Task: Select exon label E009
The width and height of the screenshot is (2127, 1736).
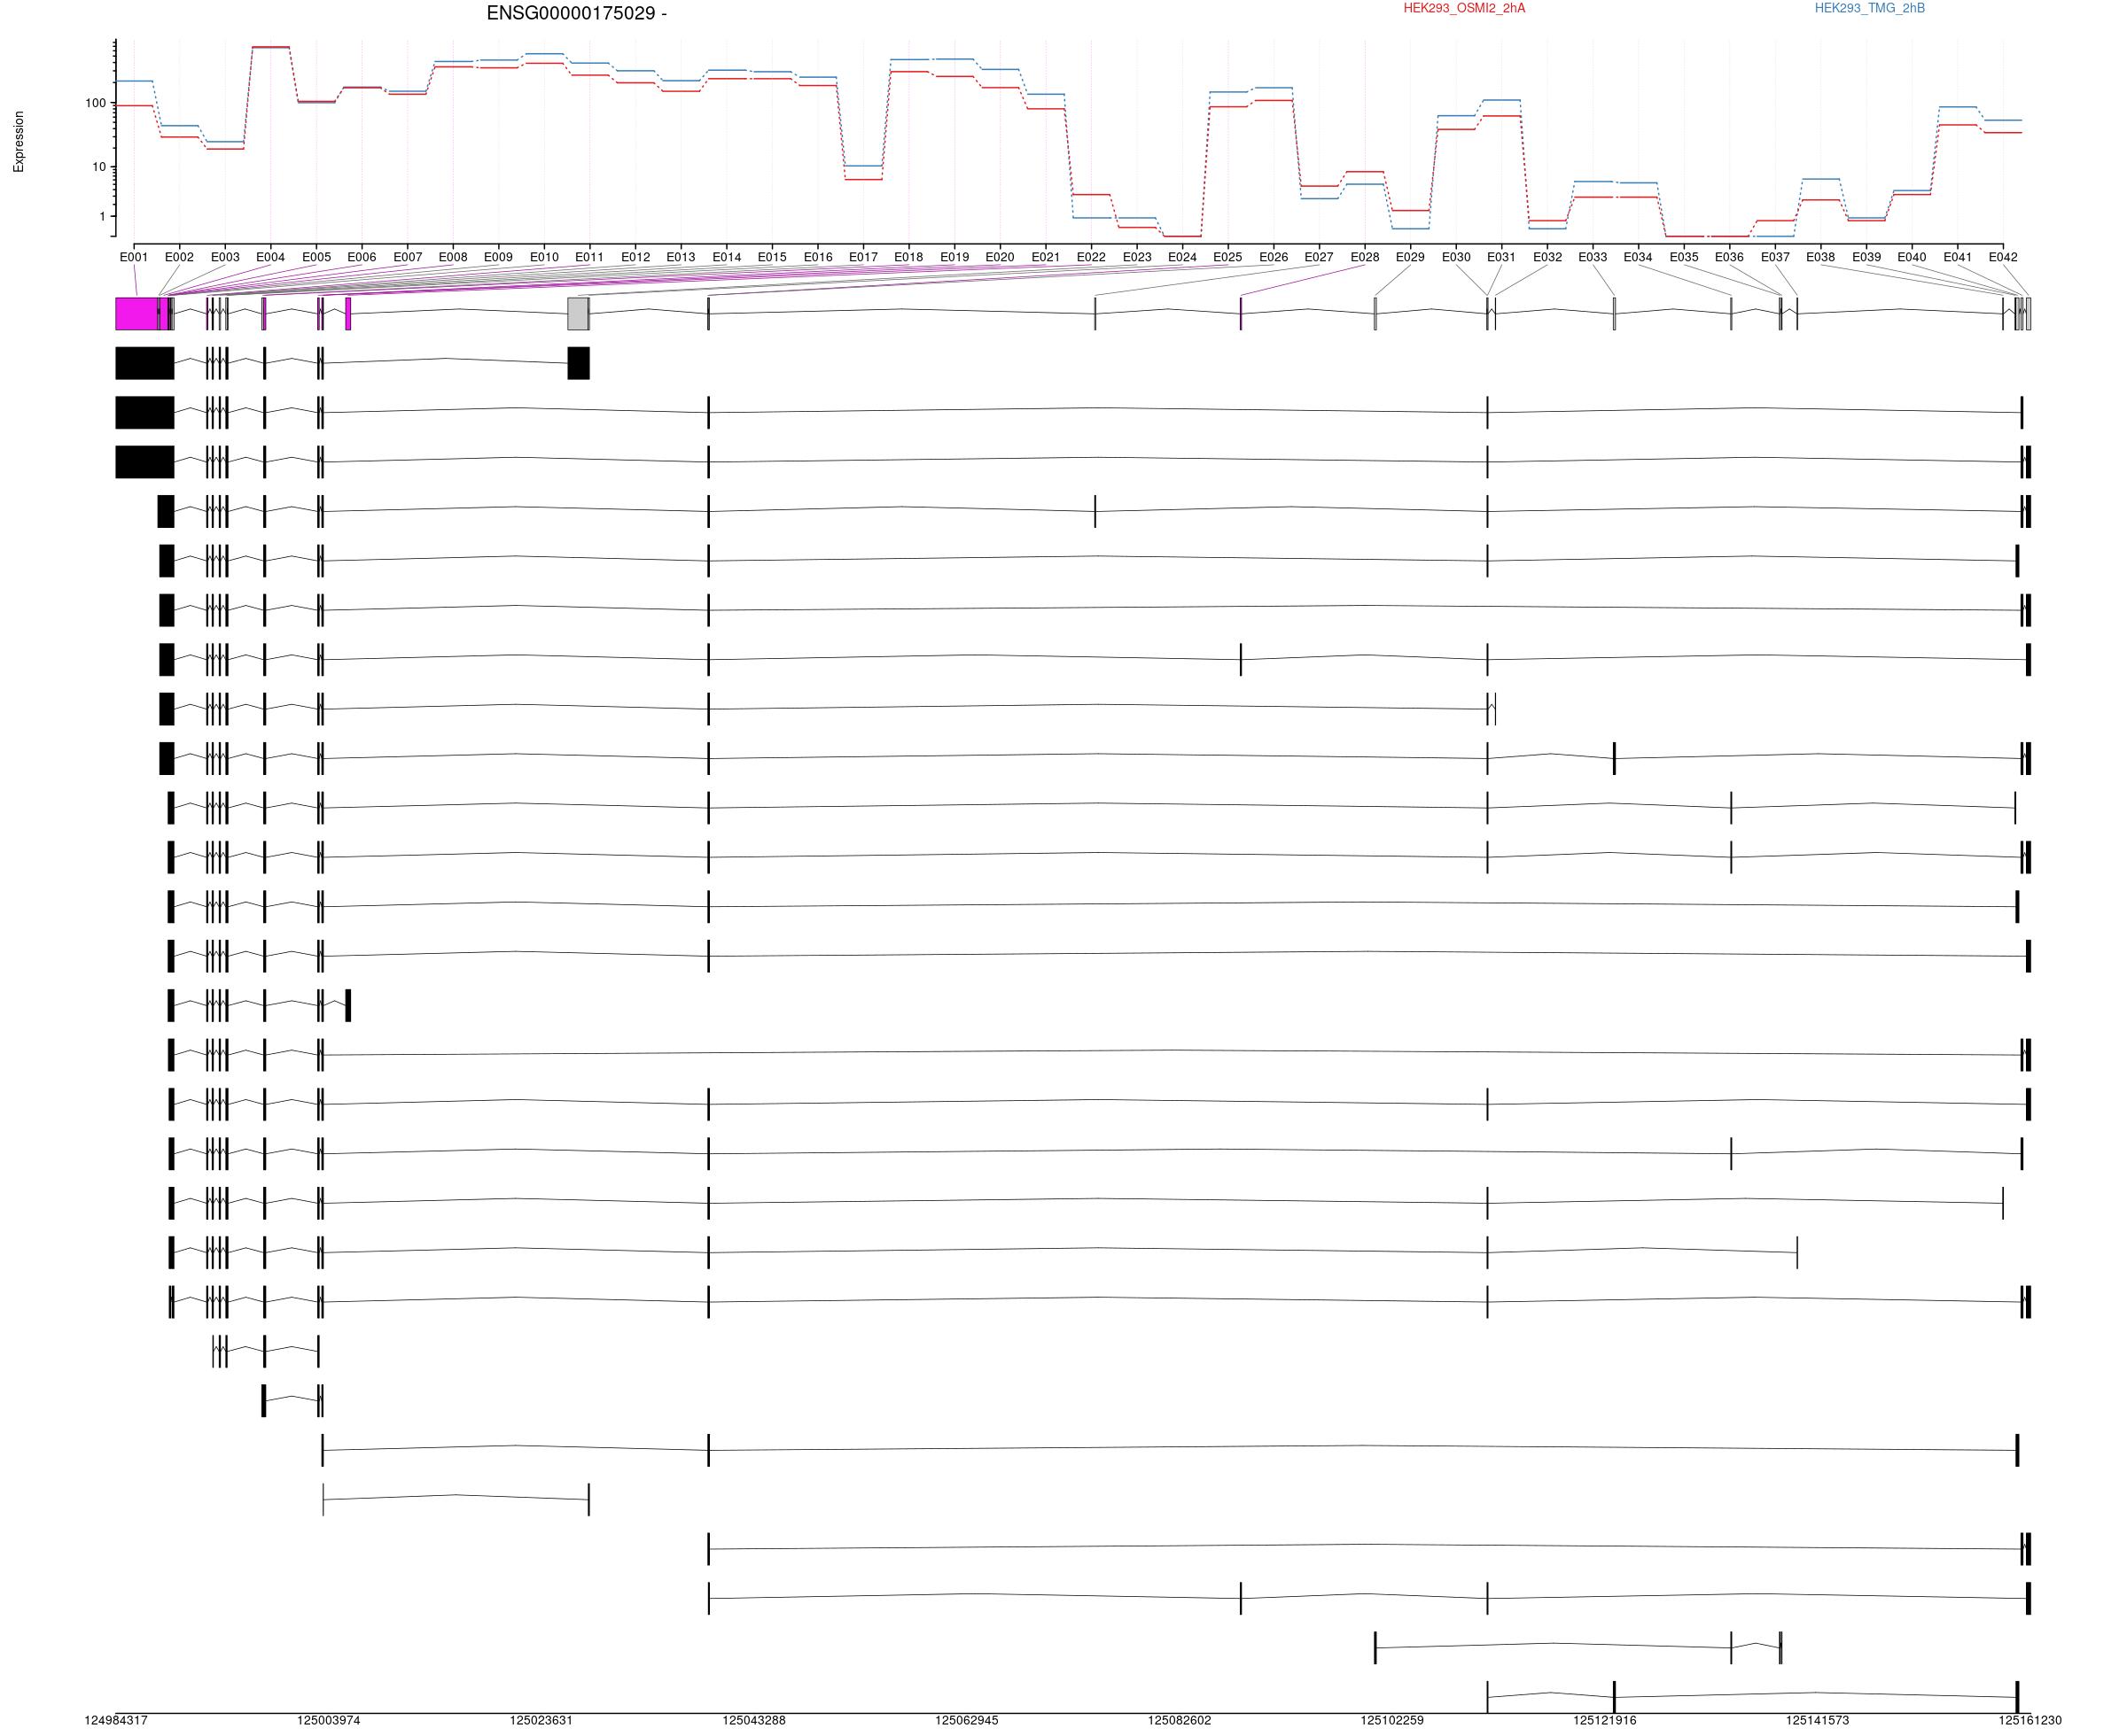Action: click(498, 257)
